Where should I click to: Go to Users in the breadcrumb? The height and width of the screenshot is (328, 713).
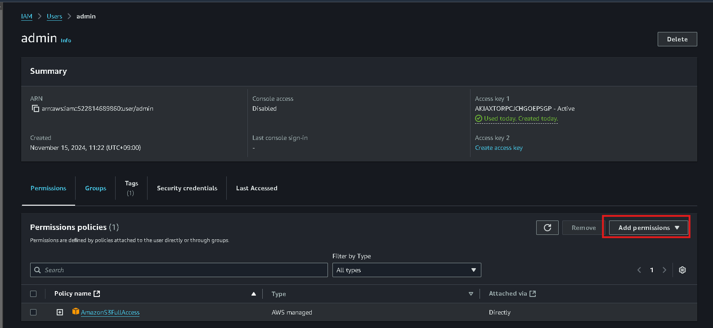tap(54, 16)
